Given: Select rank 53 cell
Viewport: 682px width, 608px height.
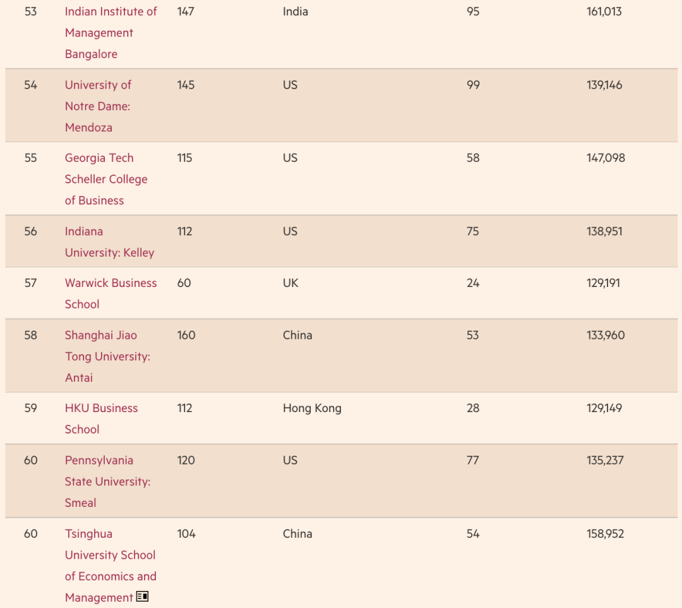Looking at the screenshot, I should point(30,11).
